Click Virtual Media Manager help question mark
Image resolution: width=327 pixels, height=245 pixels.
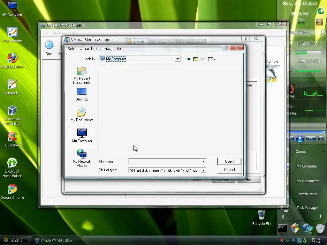(x=246, y=39)
